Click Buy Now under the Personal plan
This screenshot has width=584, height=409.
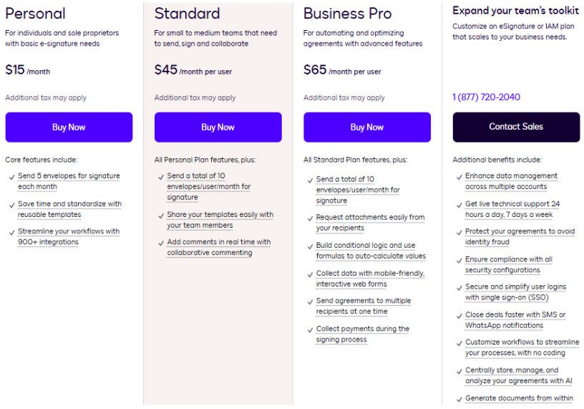tap(69, 127)
